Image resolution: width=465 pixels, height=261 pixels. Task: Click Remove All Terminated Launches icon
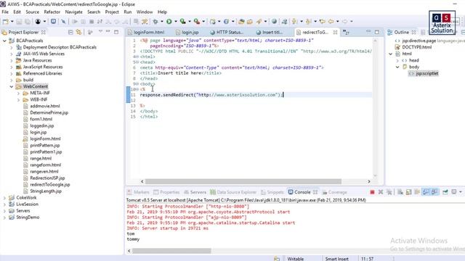(389, 192)
